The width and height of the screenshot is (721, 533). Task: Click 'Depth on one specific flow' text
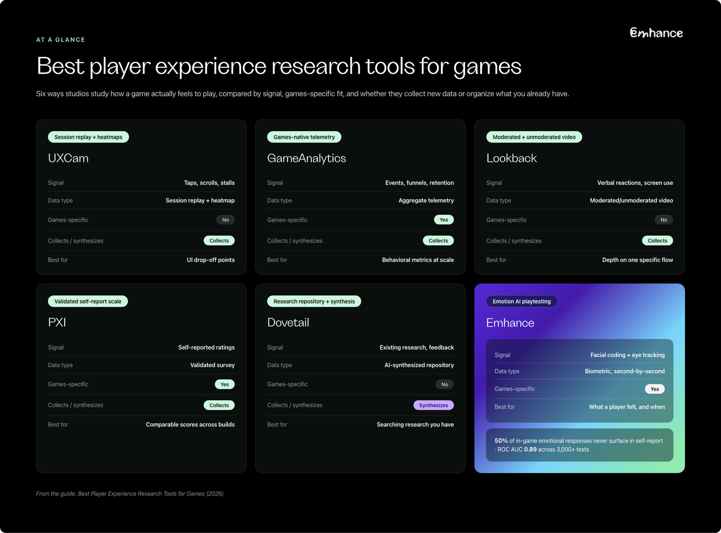(638, 260)
